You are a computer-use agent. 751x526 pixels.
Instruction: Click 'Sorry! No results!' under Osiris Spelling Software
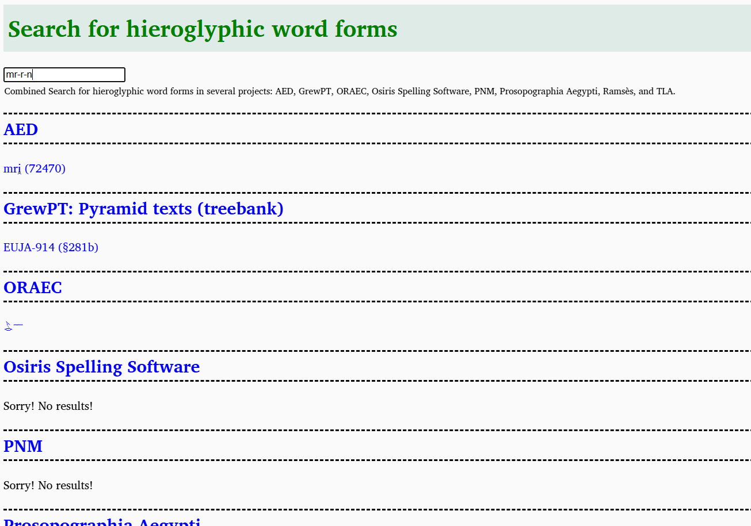pyautogui.click(x=48, y=406)
